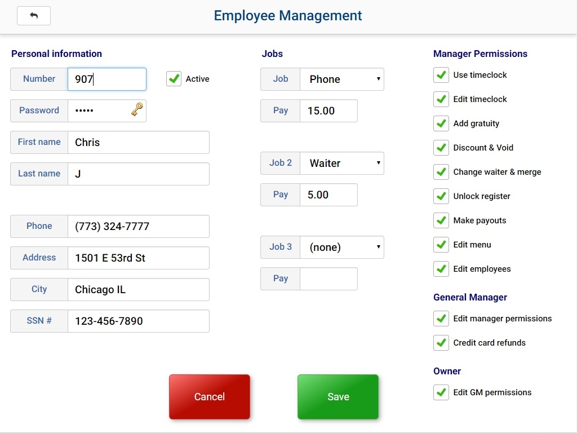The width and height of the screenshot is (577, 433).
Task: Edit the Phone job Pay 15.00
Action: pos(329,111)
